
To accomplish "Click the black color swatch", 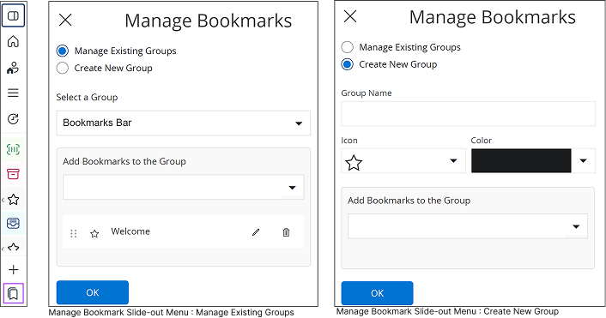I will (521, 160).
